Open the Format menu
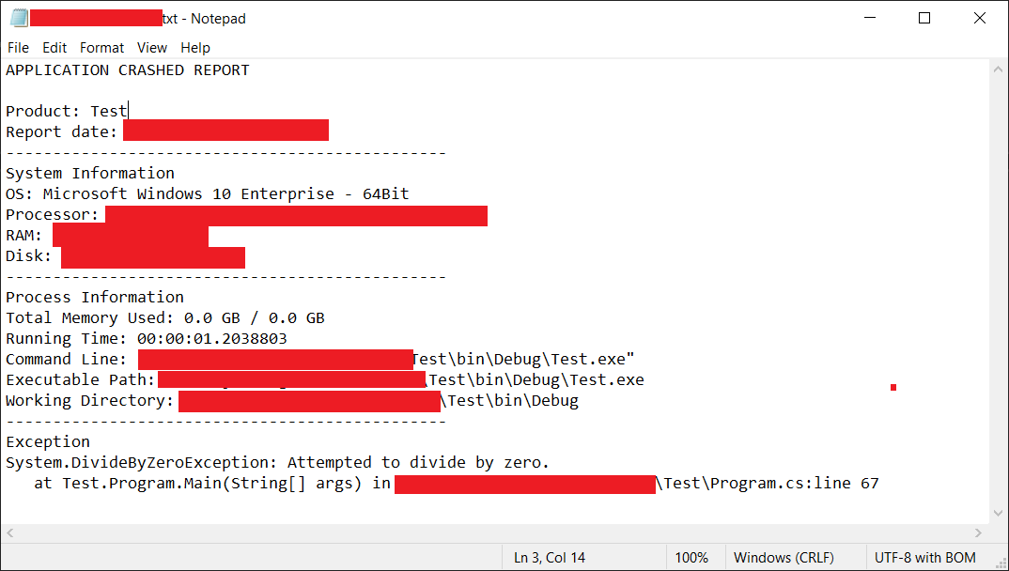Viewport: 1009px width, 571px height. coord(101,48)
